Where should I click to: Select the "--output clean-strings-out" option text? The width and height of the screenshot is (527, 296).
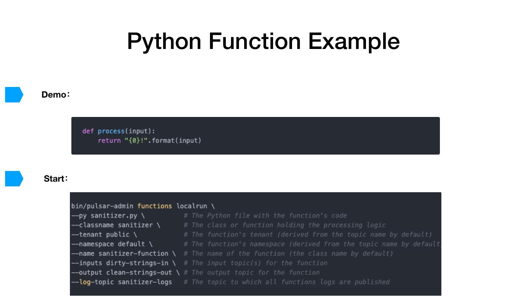pos(126,273)
